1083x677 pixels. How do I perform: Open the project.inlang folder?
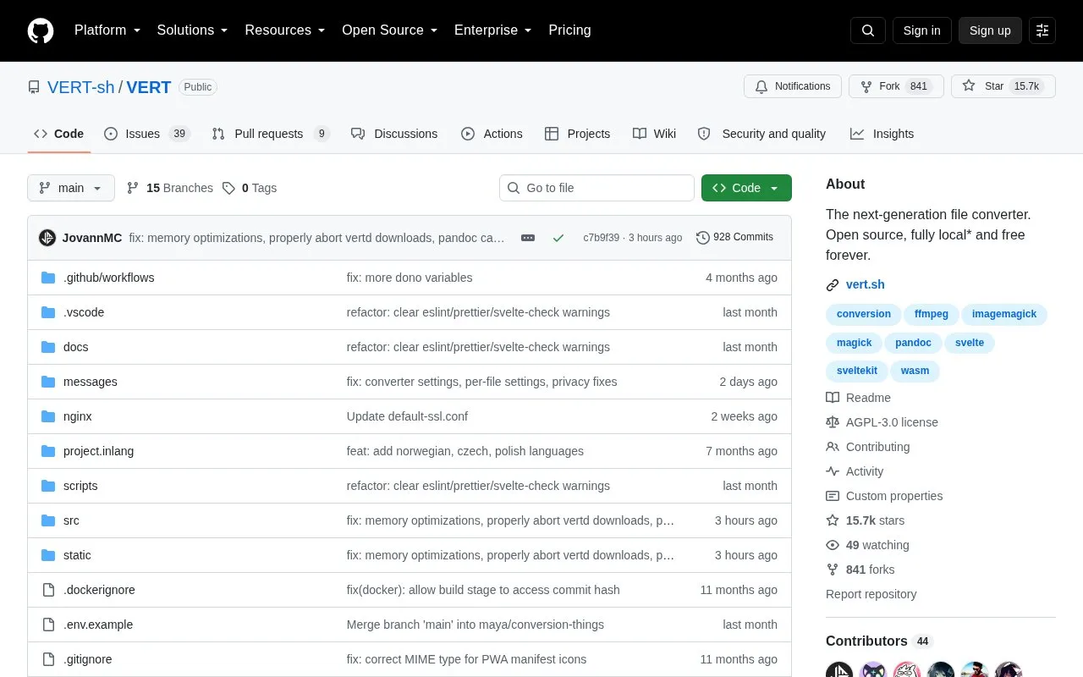[98, 451]
